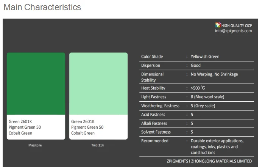Select the Dispersion row
This screenshot has height=167, width=265.
[x=150, y=65]
